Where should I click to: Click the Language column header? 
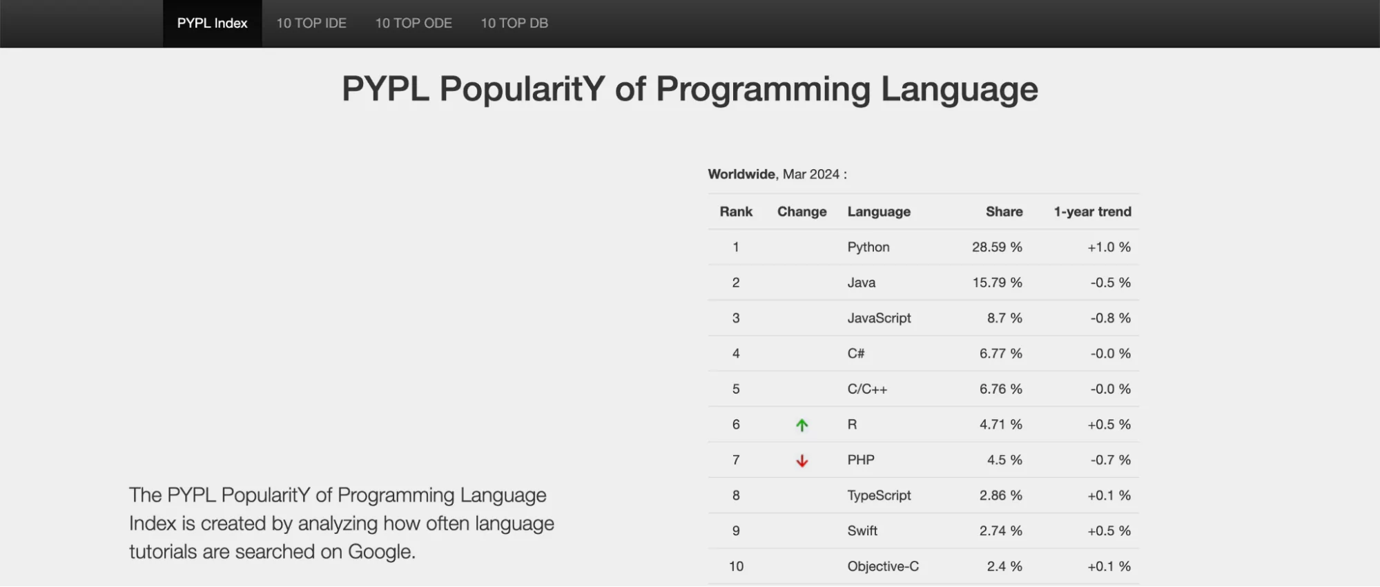[x=879, y=212]
